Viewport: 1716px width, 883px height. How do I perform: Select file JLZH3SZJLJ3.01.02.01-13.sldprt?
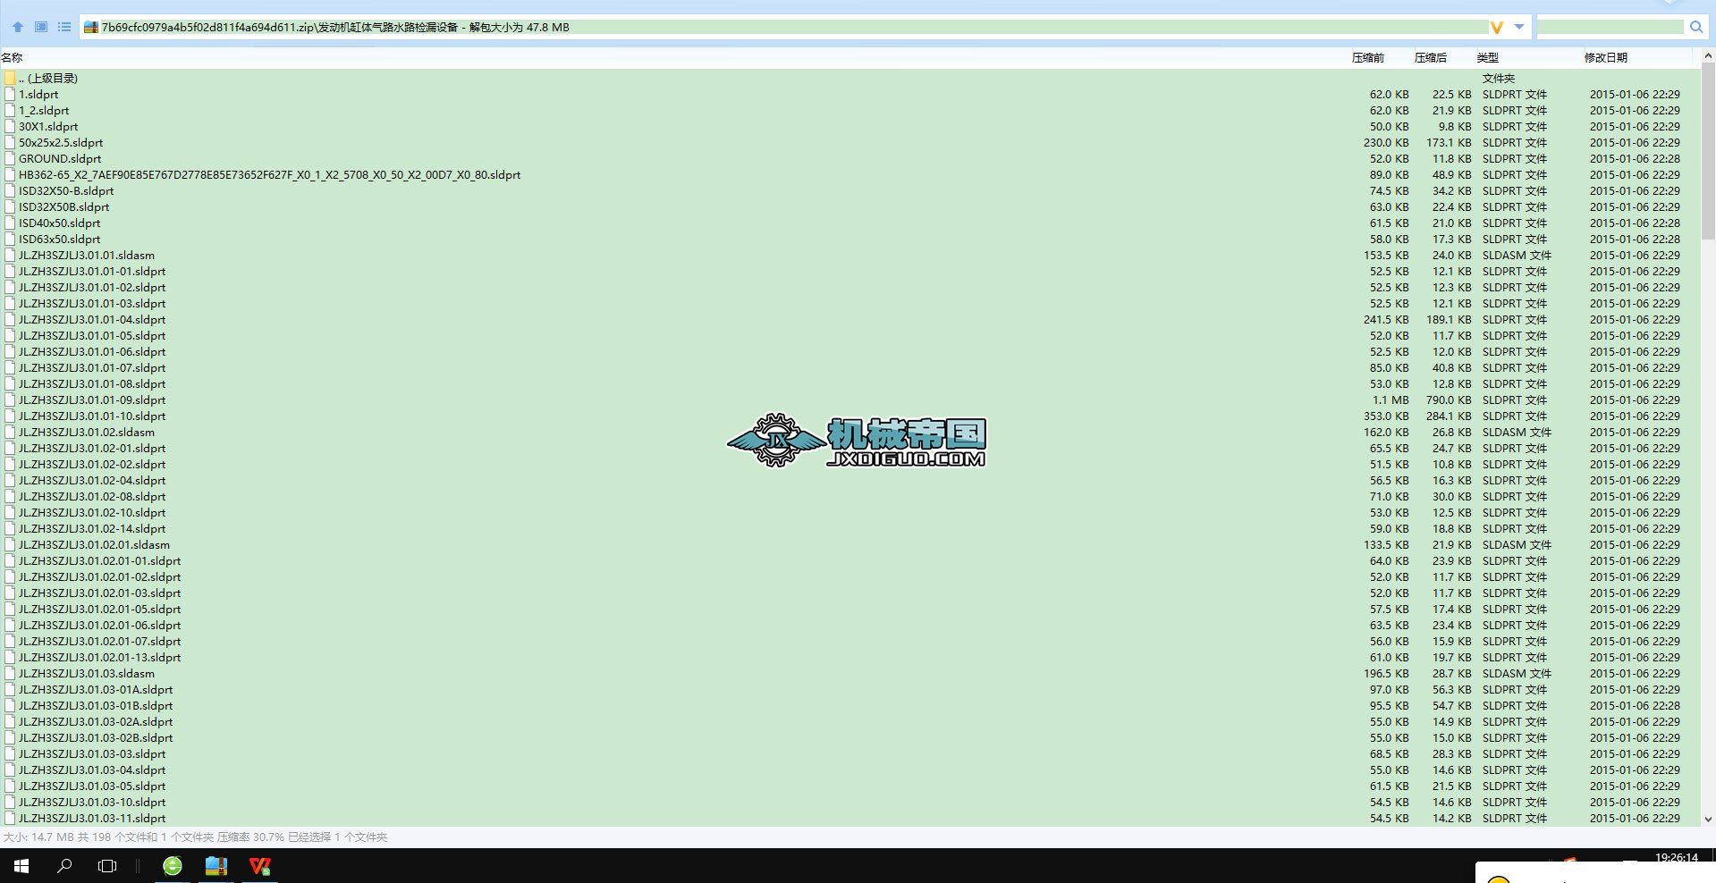[x=99, y=658]
